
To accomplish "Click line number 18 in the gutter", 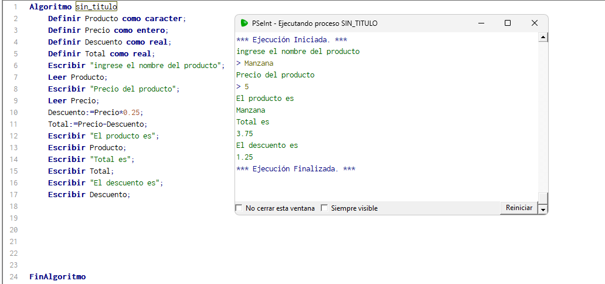I will (13, 206).
